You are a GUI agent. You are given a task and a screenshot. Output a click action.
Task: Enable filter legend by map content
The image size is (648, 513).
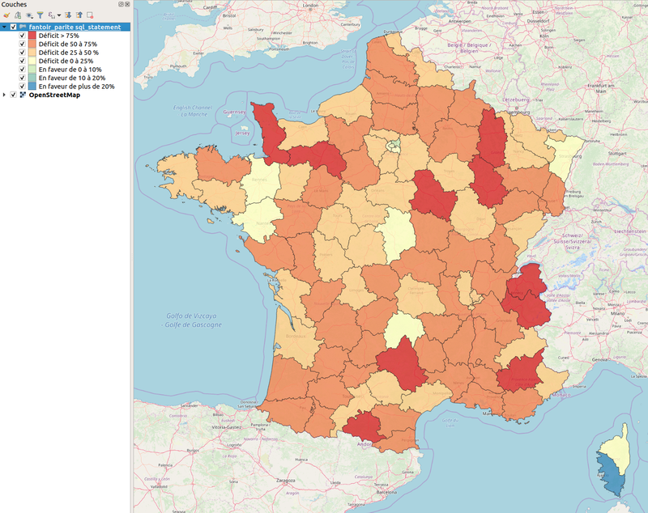[x=40, y=15]
